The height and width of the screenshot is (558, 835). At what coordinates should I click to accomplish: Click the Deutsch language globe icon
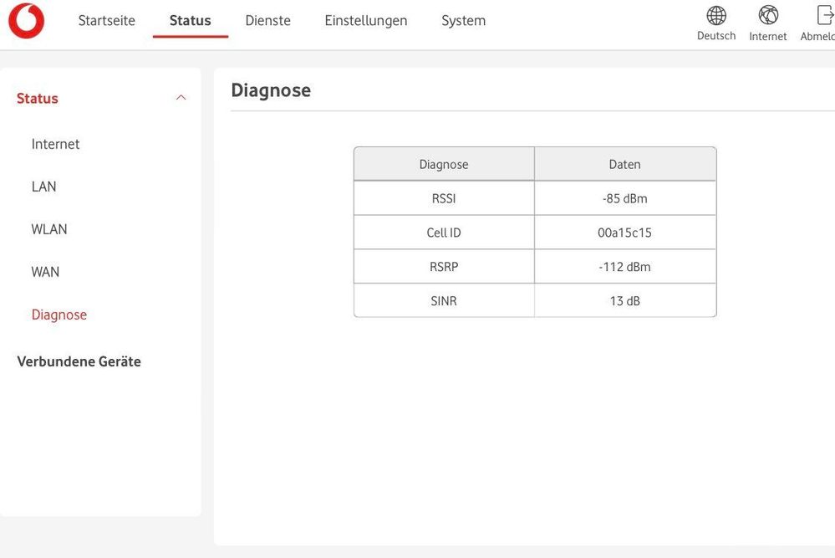pos(716,16)
